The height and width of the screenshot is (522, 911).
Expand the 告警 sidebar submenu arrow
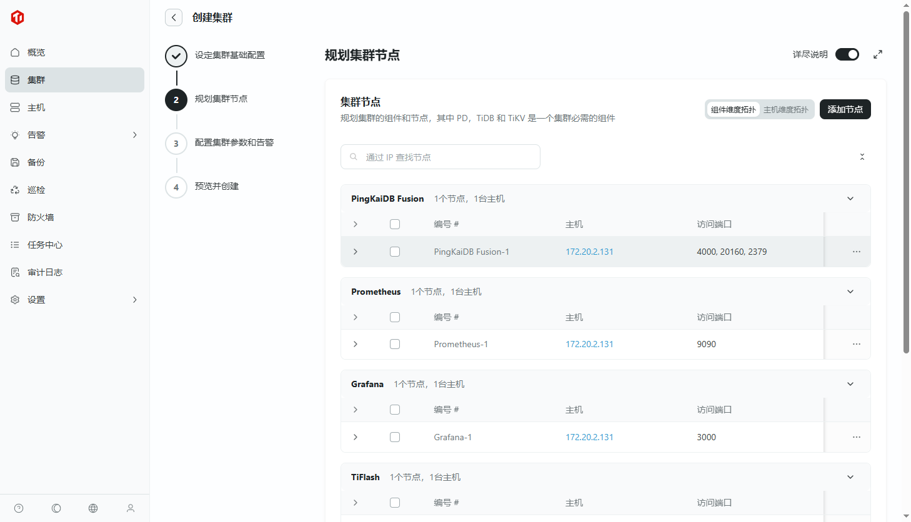click(135, 135)
